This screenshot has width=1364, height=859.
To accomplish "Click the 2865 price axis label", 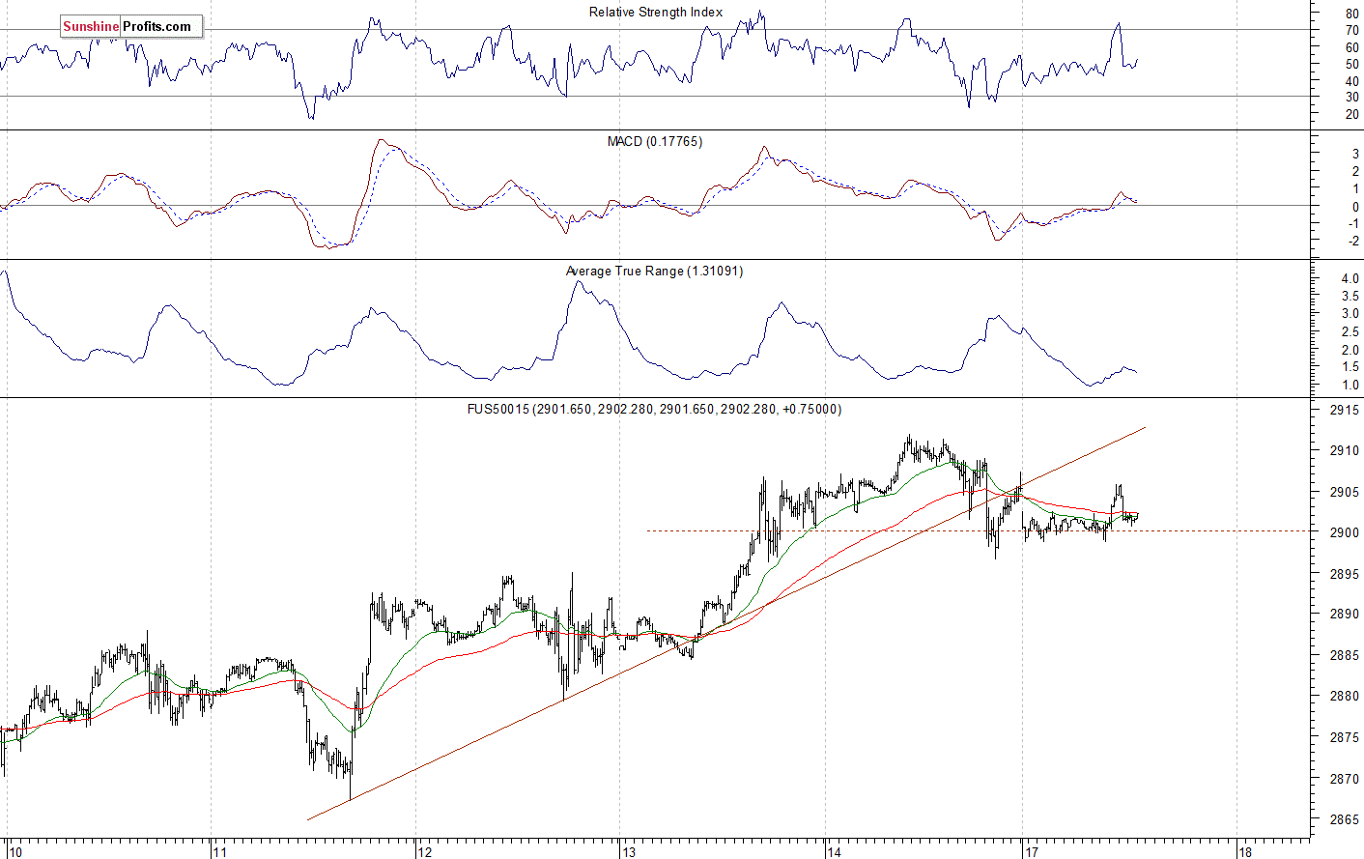I will (x=1344, y=819).
